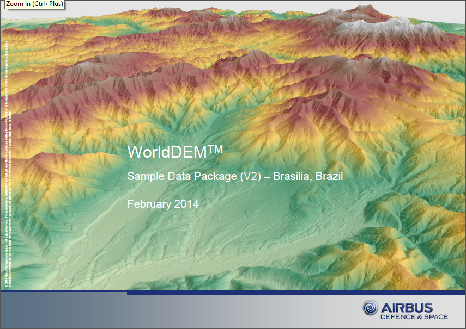466x329 pixels.
Task: Click the WorldDEM™ title text
Action: pyautogui.click(x=175, y=151)
